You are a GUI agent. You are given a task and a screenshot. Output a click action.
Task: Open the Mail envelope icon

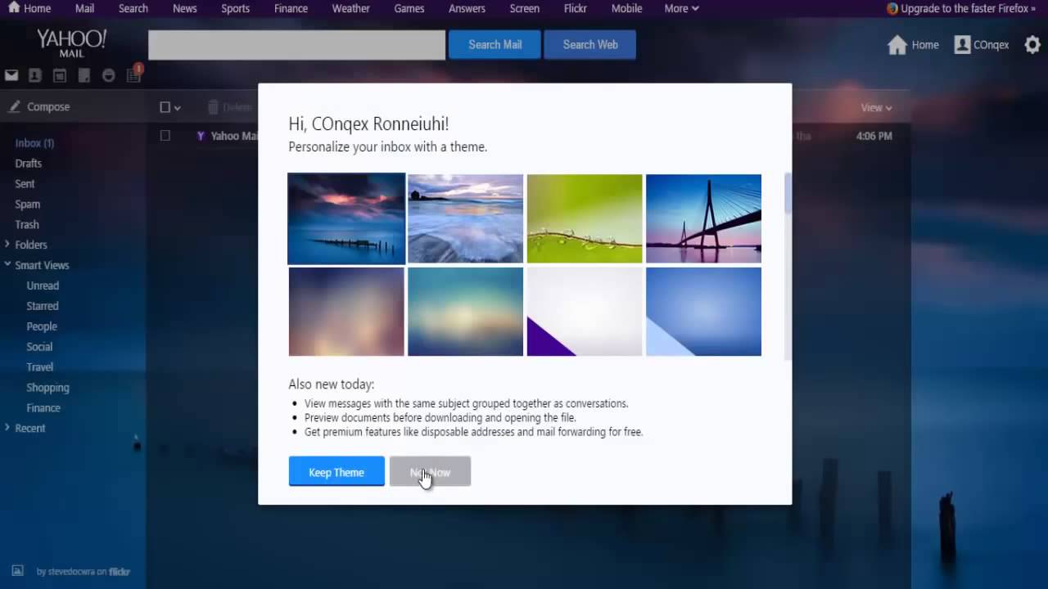point(11,75)
